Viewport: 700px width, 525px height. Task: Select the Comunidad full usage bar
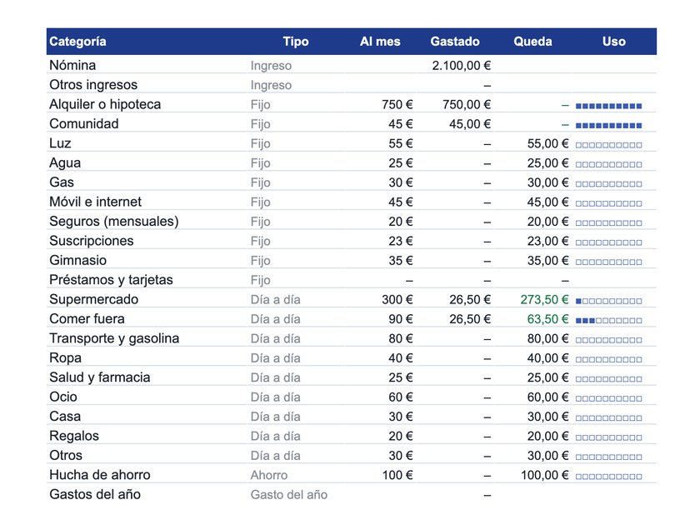(x=608, y=126)
